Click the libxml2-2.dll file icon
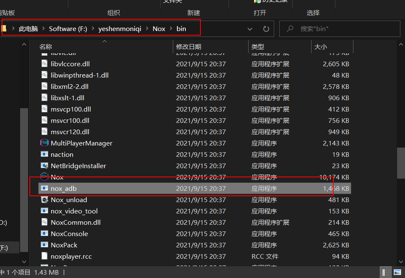Viewport: 405px width, 278px height. [44, 86]
